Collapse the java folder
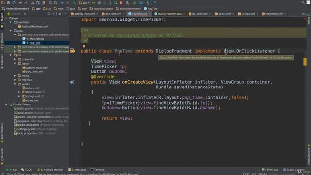This screenshot has height=175, width=311. tap(11, 31)
